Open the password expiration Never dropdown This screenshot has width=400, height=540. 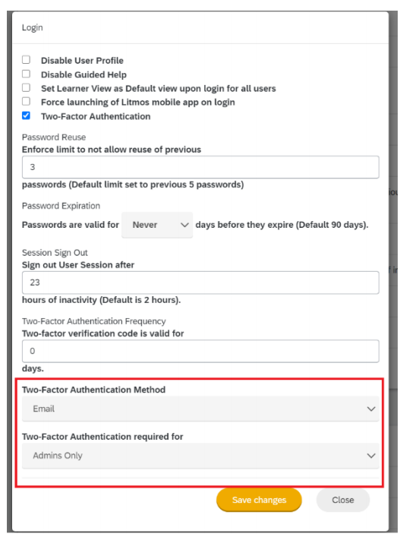[157, 225]
